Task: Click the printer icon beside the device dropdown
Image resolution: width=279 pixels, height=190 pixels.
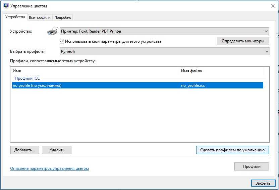Action: point(52,31)
